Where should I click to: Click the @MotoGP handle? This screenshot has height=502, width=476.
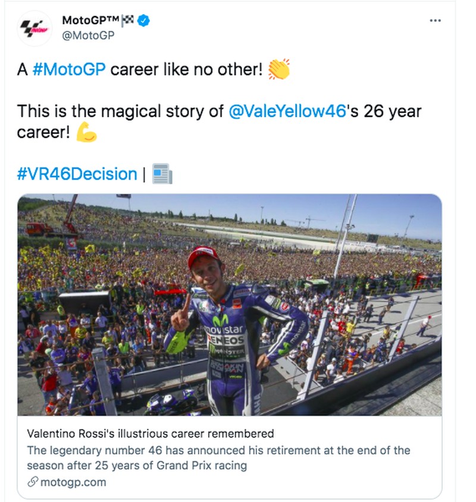tap(88, 35)
